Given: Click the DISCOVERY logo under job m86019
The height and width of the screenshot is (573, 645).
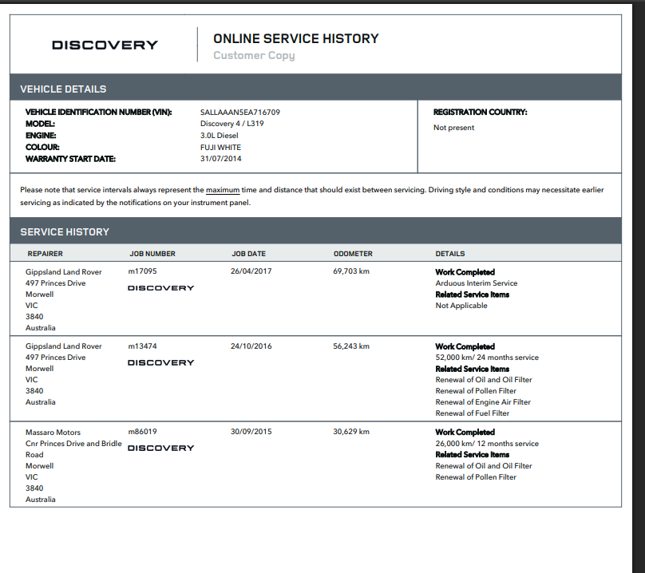Looking at the screenshot, I should click(160, 449).
